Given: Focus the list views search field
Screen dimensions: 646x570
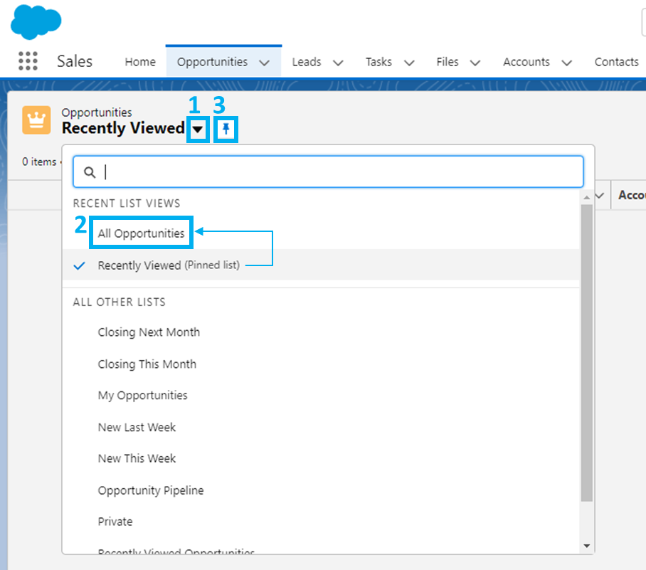Looking at the screenshot, I should [329, 172].
